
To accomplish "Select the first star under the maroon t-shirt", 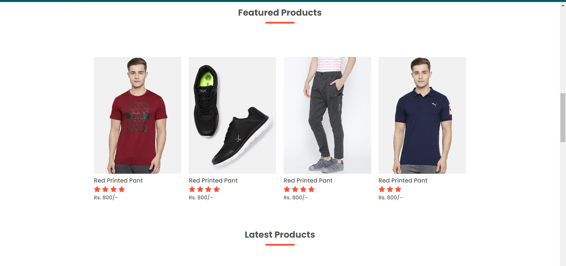I will pos(98,189).
